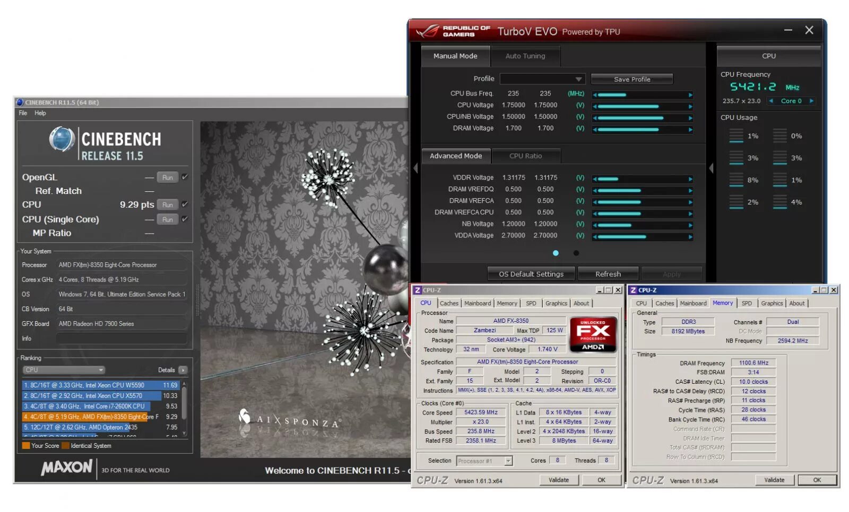Image resolution: width=849 pixels, height=512 pixels.
Task: Click the AMD FX processor logo in CPU-Z
Action: click(x=593, y=334)
